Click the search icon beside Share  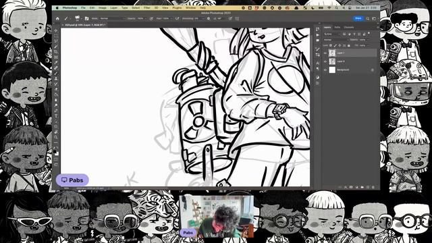[x=367, y=18]
